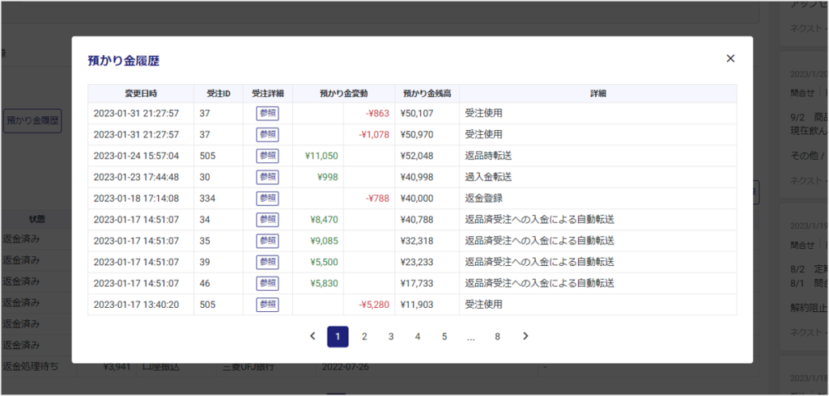Jump to page 2 of history
Viewport: 829px width, 396px height.
364,336
